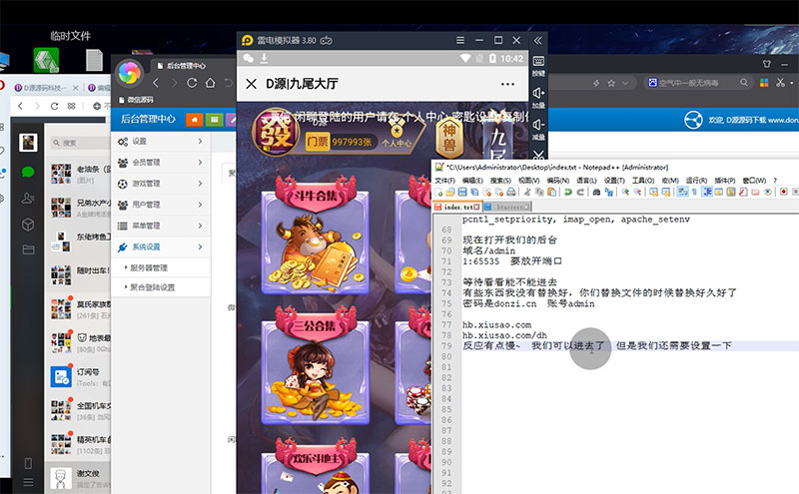Collapse 系统设置 in admin sidebar
The image size is (799, 494).
[x=161, y=247]
